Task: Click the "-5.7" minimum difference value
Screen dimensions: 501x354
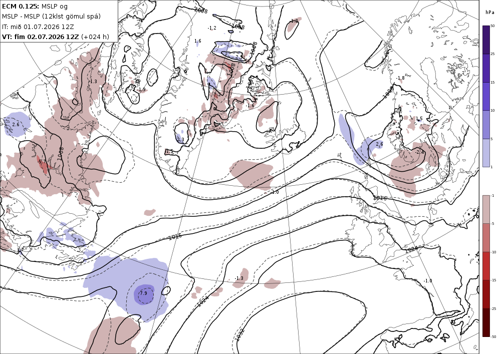Action: click(x=42, y=162)
